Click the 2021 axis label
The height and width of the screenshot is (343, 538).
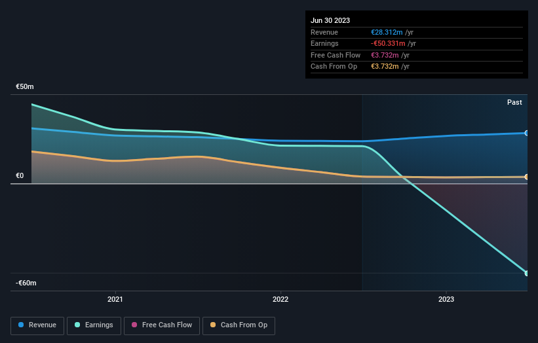[115, 299]
